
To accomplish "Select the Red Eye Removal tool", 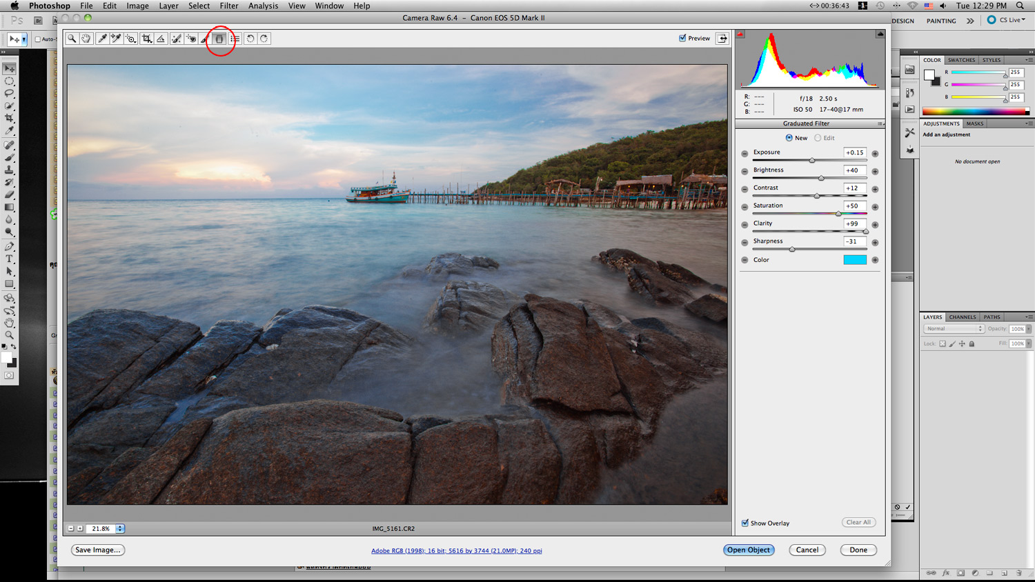I will (x=191, y=39).
